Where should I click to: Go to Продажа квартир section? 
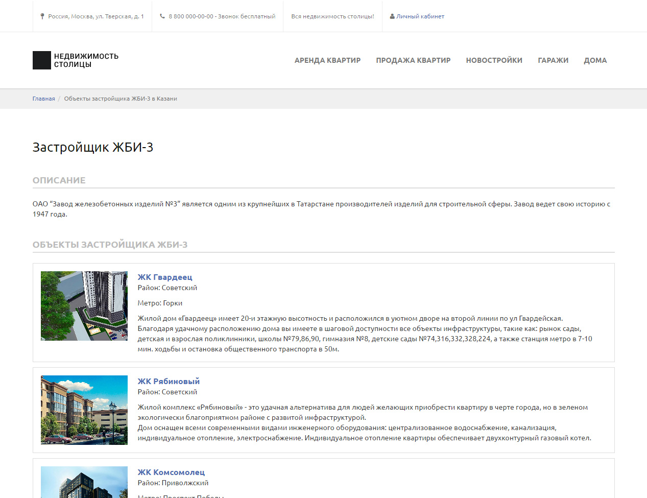click(x=413, y=60)
